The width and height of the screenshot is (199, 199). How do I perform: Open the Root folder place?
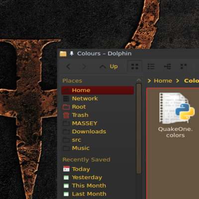click(98, 107)
